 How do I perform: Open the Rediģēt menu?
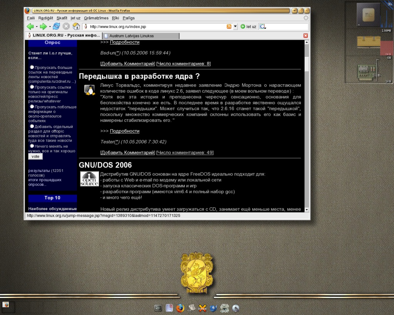46,18
